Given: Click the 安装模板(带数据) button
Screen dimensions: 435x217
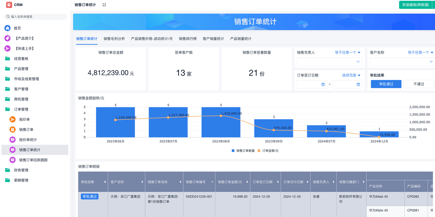Looking at the screenshot, I should click(415, 5).
